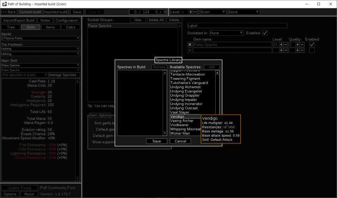Click the Raise Spectre gem name field
The image size is (337, 198).
(x=232, y=45)
